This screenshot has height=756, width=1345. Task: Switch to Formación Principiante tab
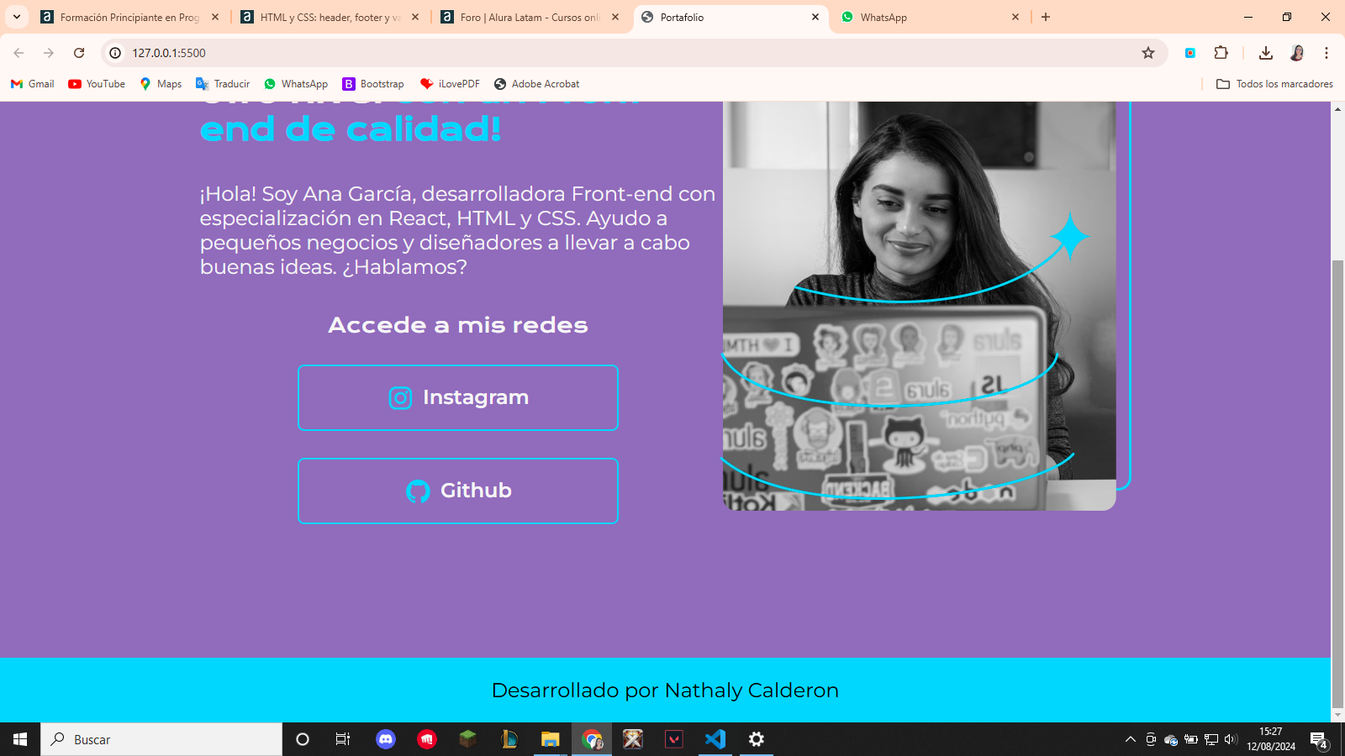tap(129, 17)
